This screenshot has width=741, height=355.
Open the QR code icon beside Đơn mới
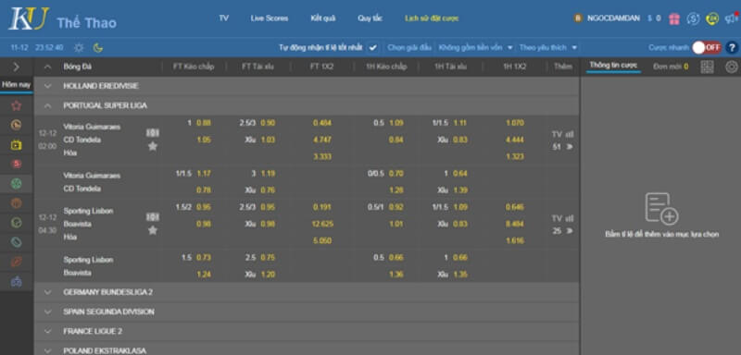[x=707, y=67]
